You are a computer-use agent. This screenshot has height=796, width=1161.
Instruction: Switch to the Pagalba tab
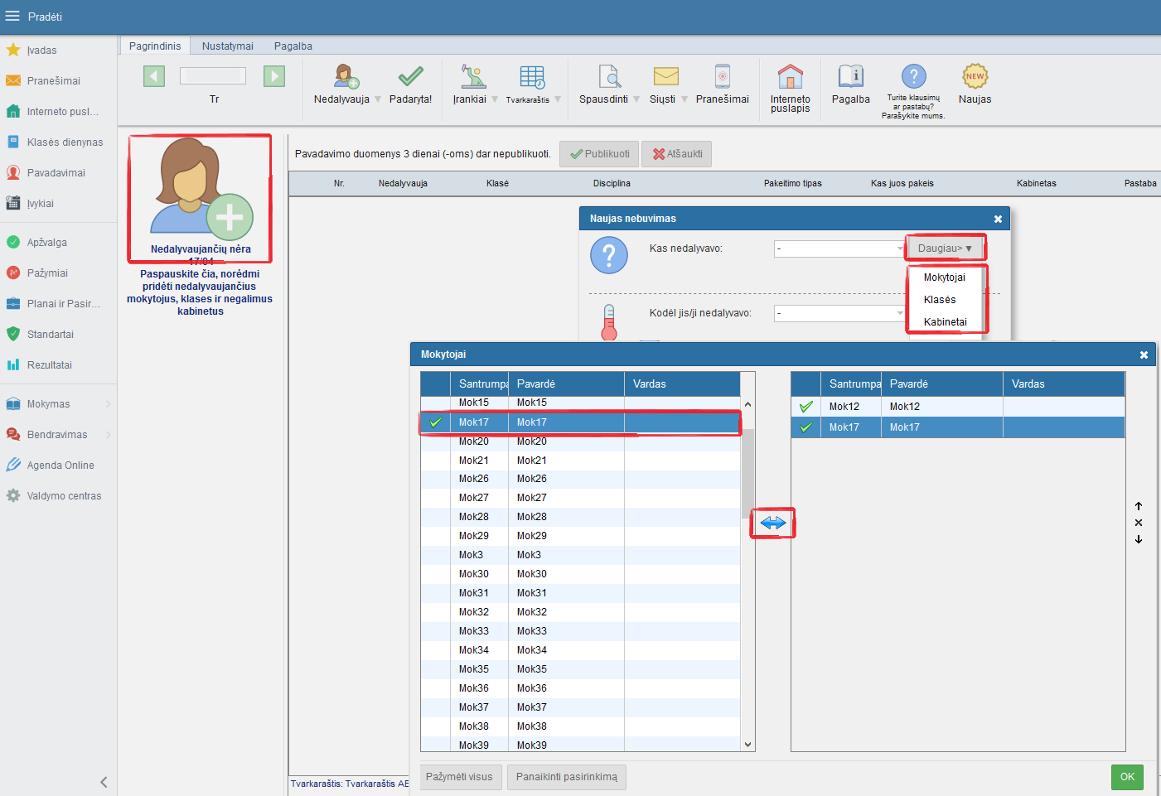click(293, 46)
